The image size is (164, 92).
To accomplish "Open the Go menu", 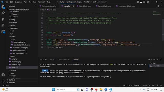I will tap(30, 2).
